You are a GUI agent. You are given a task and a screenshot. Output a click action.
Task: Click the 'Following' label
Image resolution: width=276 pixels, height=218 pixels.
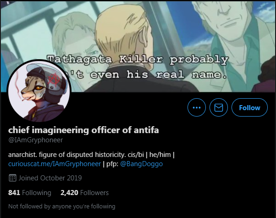(x=37, y=193)
